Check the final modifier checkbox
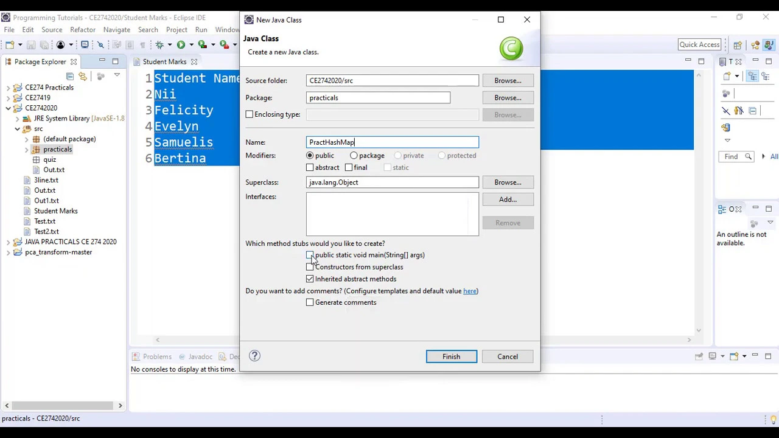 (x=349, y=167)
